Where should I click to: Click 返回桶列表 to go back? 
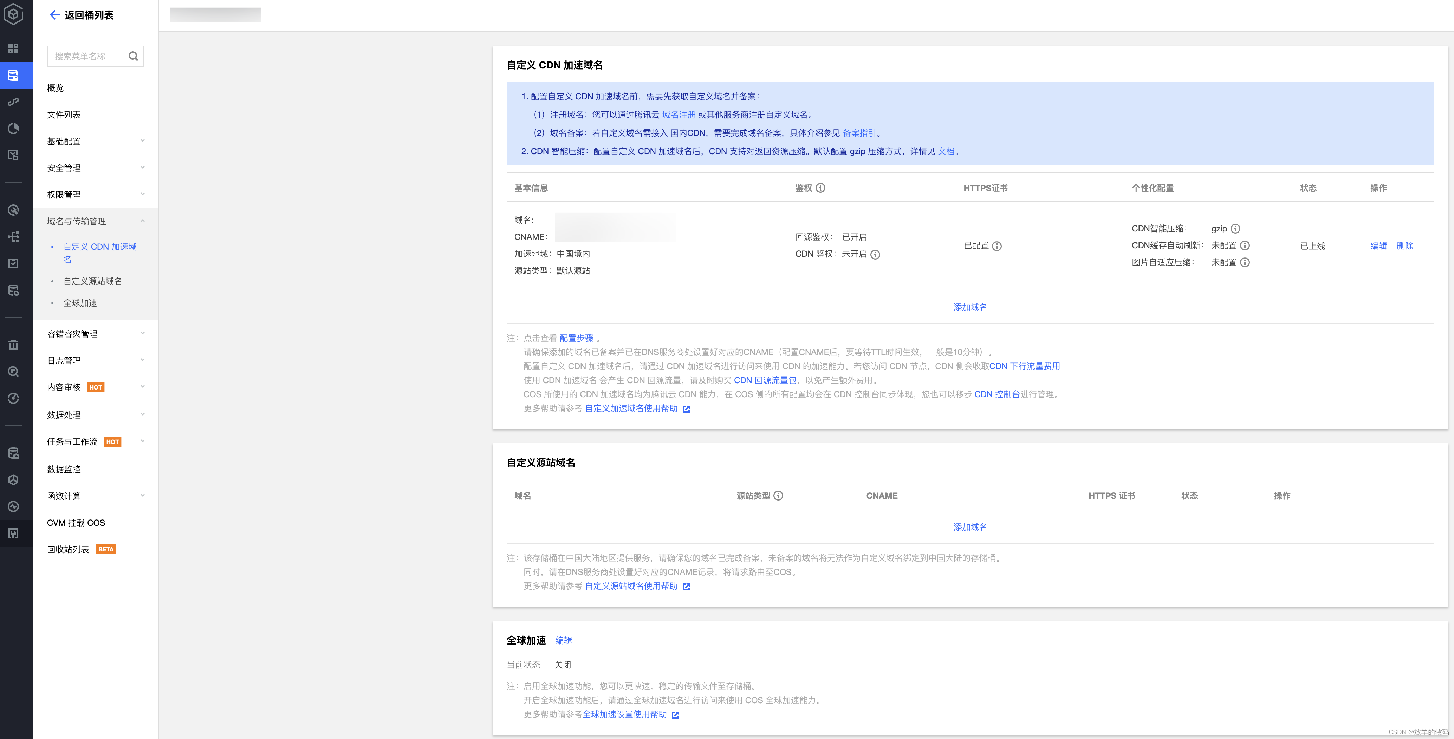pyautogui.click(x=89, y=15)
